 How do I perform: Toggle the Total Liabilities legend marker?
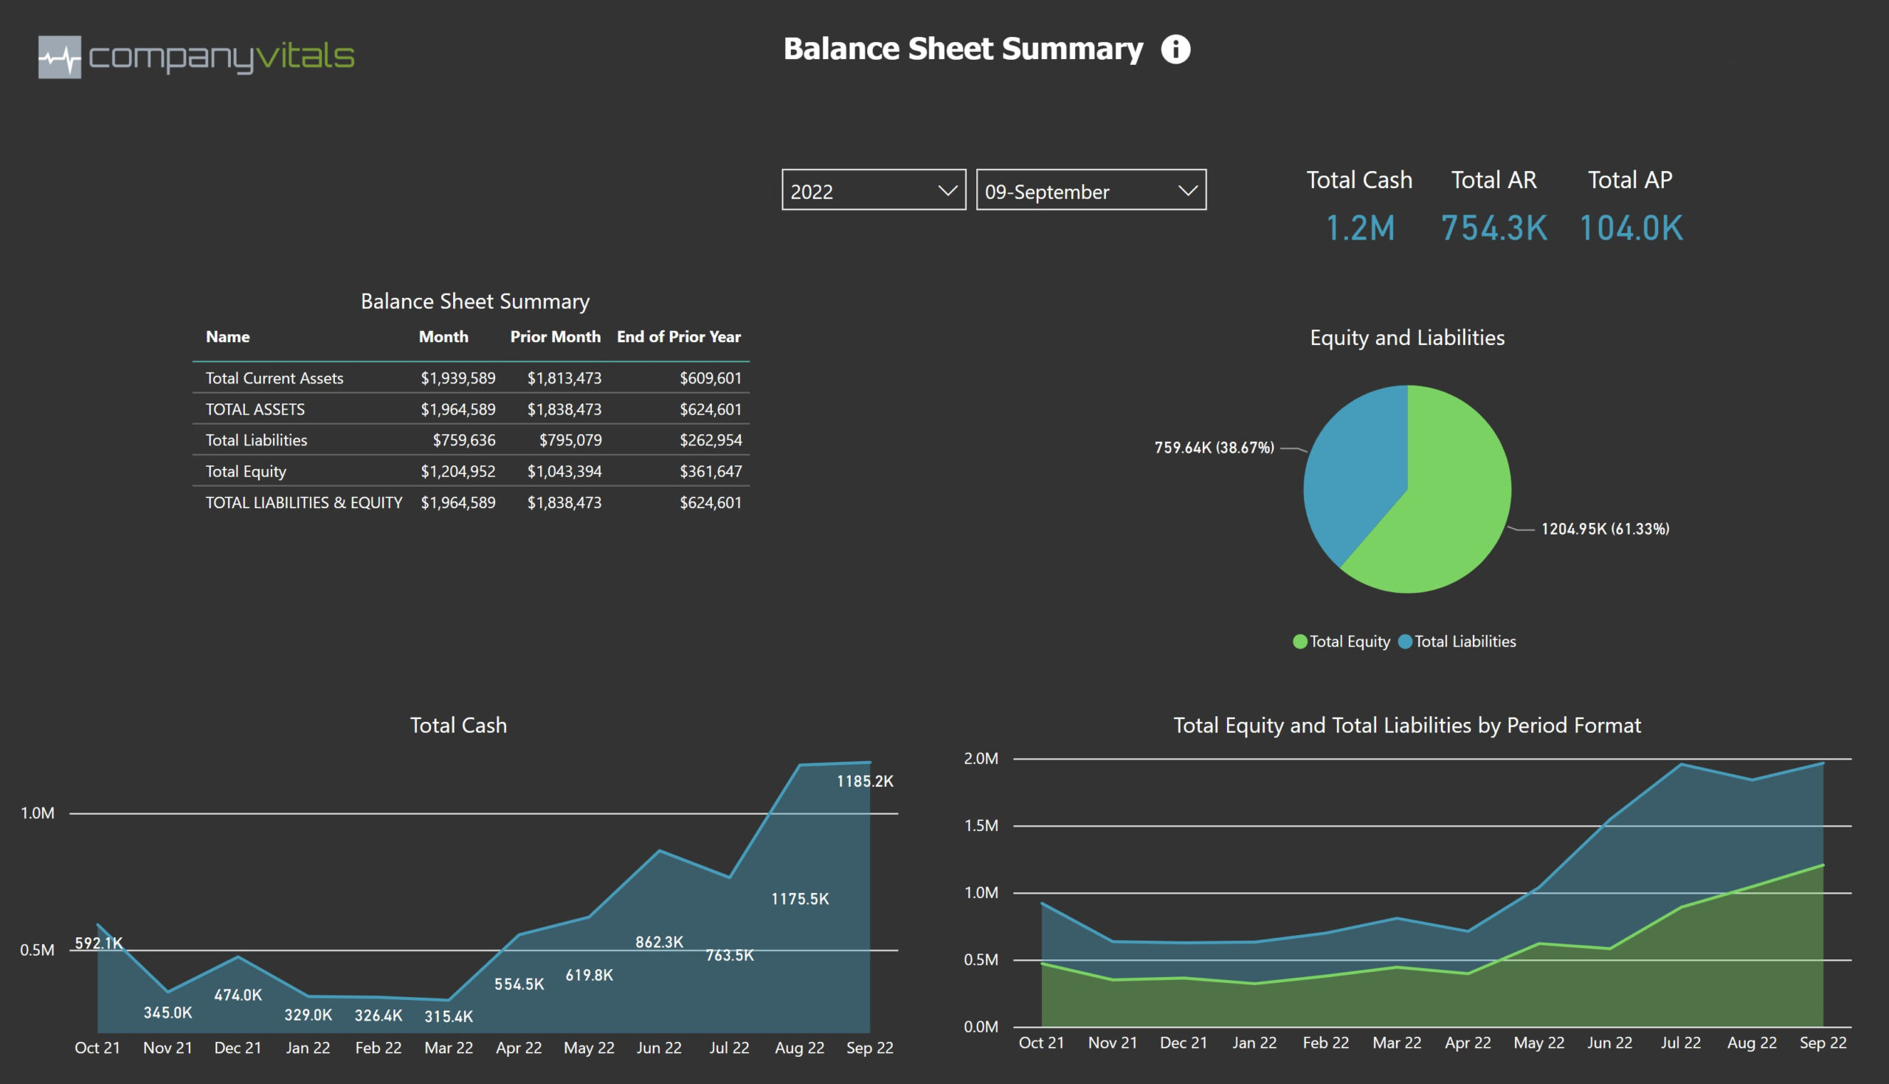[x=1405, y=642]
